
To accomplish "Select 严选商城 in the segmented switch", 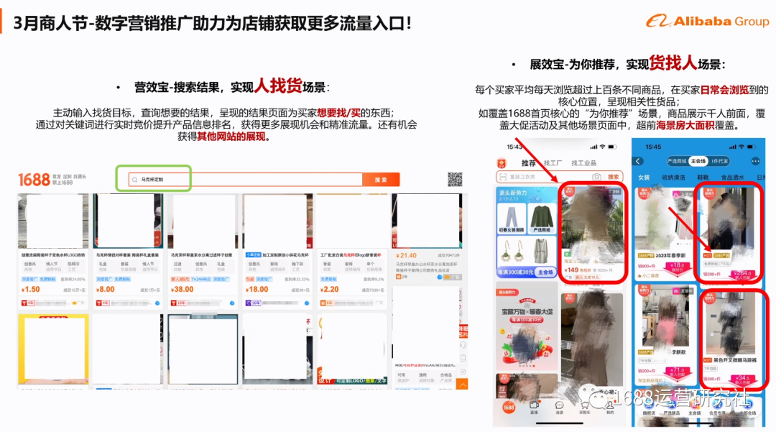I will coord(677,161).
